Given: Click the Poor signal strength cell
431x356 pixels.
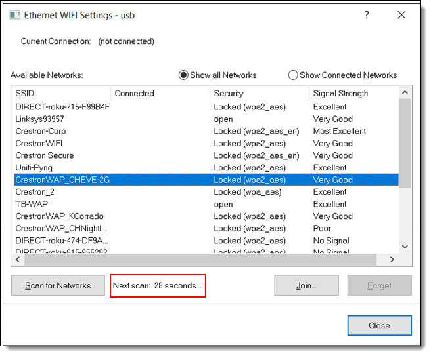Looking at the screenshot, I should [x=322, y=228].
